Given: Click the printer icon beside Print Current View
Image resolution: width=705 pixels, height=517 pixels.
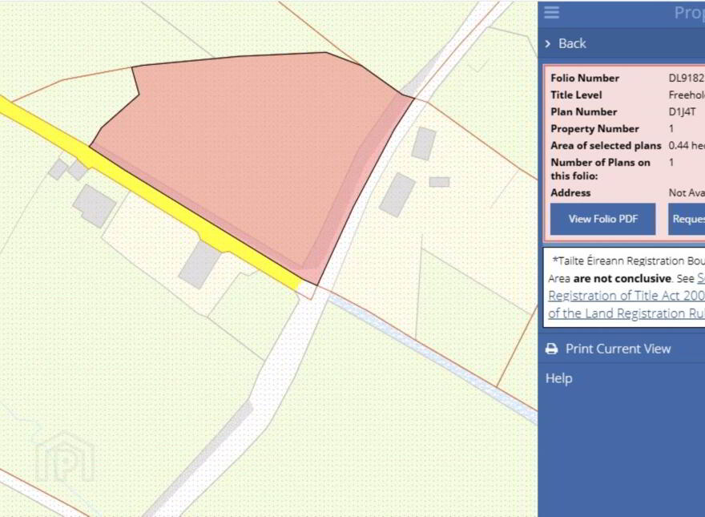Looking at the screenshot, I should point(551,349).
